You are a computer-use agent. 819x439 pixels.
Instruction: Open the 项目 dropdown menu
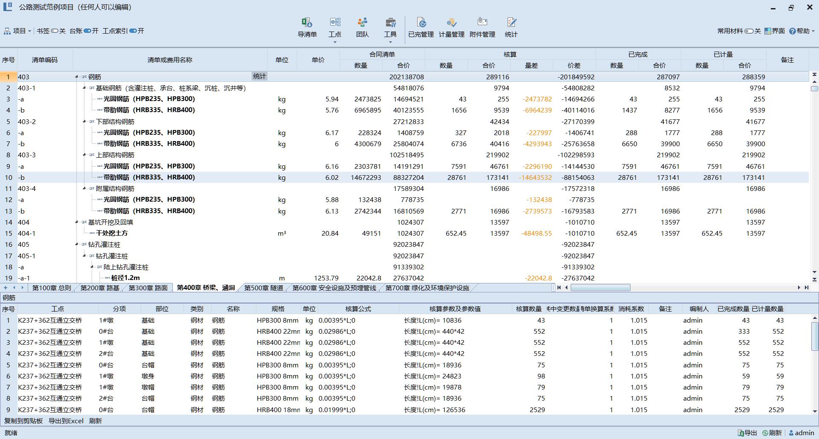29,31
